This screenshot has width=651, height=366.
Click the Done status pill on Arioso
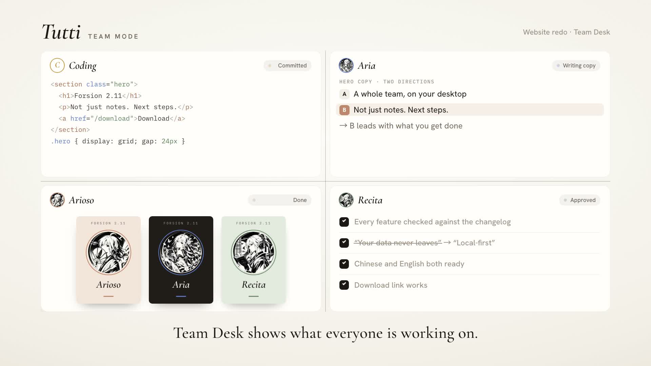coord(280,200)
